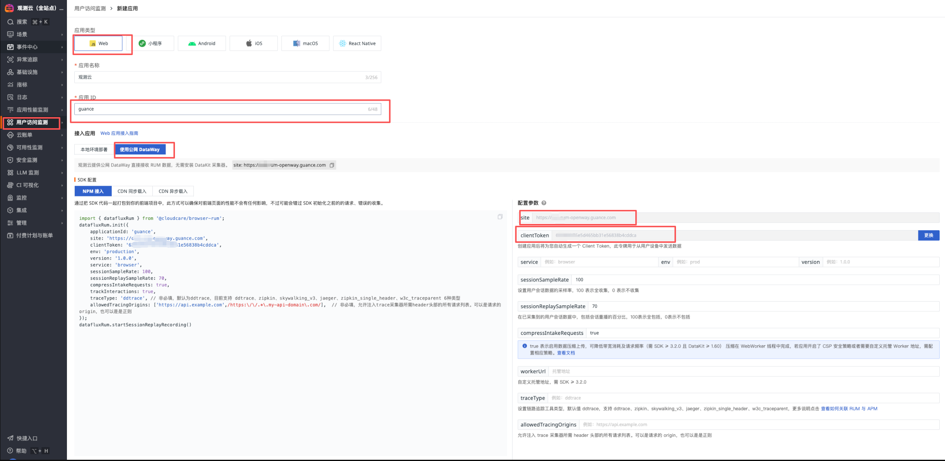Switch to 本地环境部署 deployment option
This screenshot has width=945, height=461.
pyautogui.click(x=94, y=150)
